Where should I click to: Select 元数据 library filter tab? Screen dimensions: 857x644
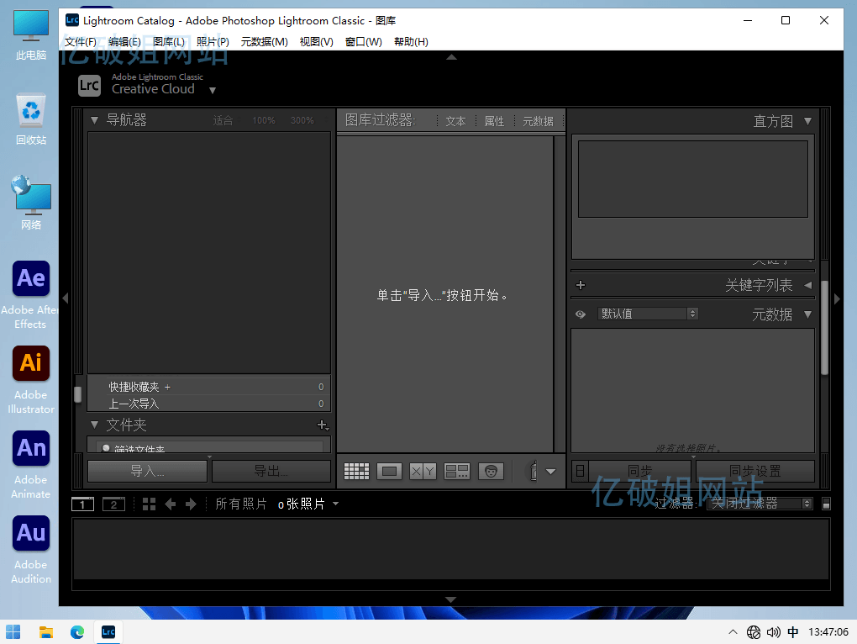[x=538, y=121]
